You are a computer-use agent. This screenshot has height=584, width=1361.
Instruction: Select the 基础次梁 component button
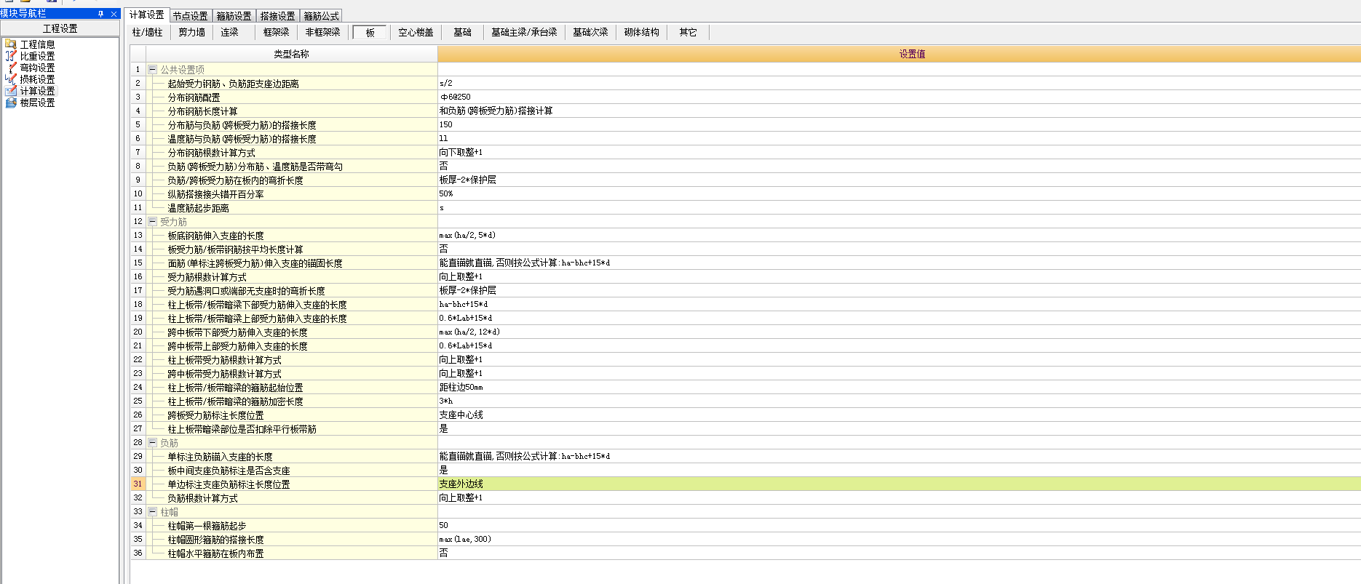pos(590,32)
